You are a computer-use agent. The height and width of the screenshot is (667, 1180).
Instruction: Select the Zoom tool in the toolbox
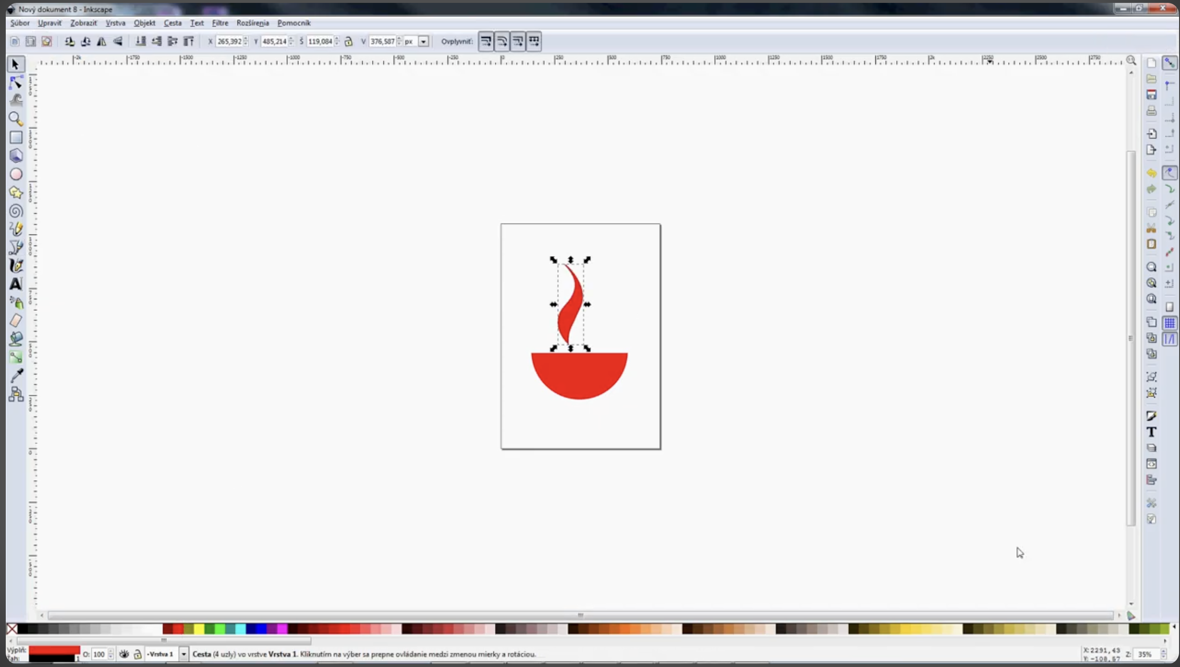16,119
